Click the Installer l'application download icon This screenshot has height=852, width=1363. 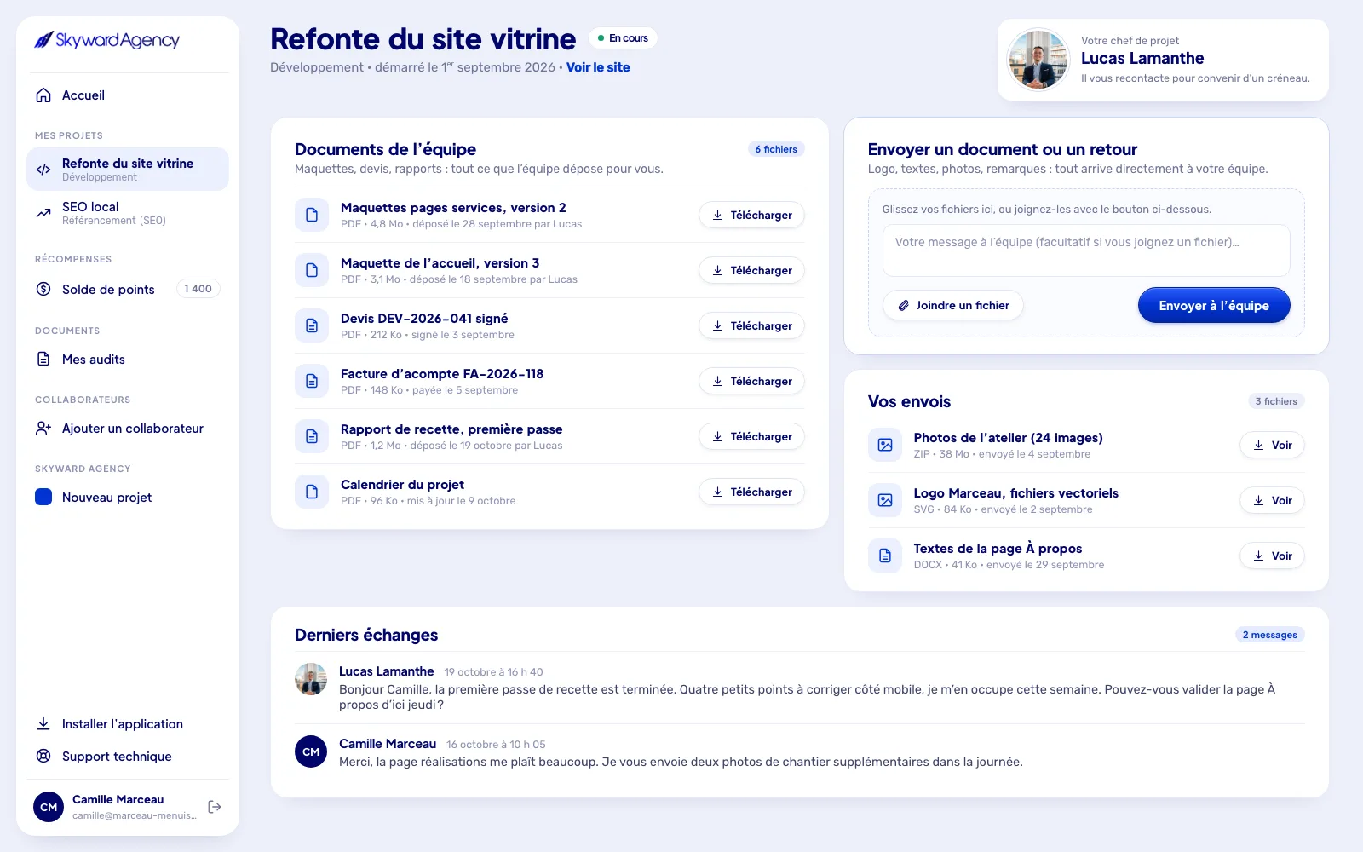[43, 723]
